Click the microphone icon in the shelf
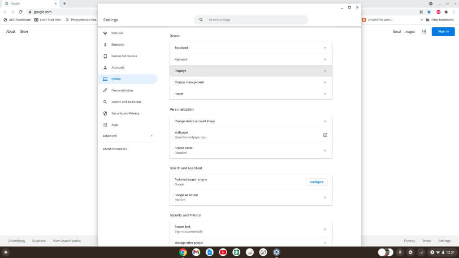459x258 pixels. 400,252
